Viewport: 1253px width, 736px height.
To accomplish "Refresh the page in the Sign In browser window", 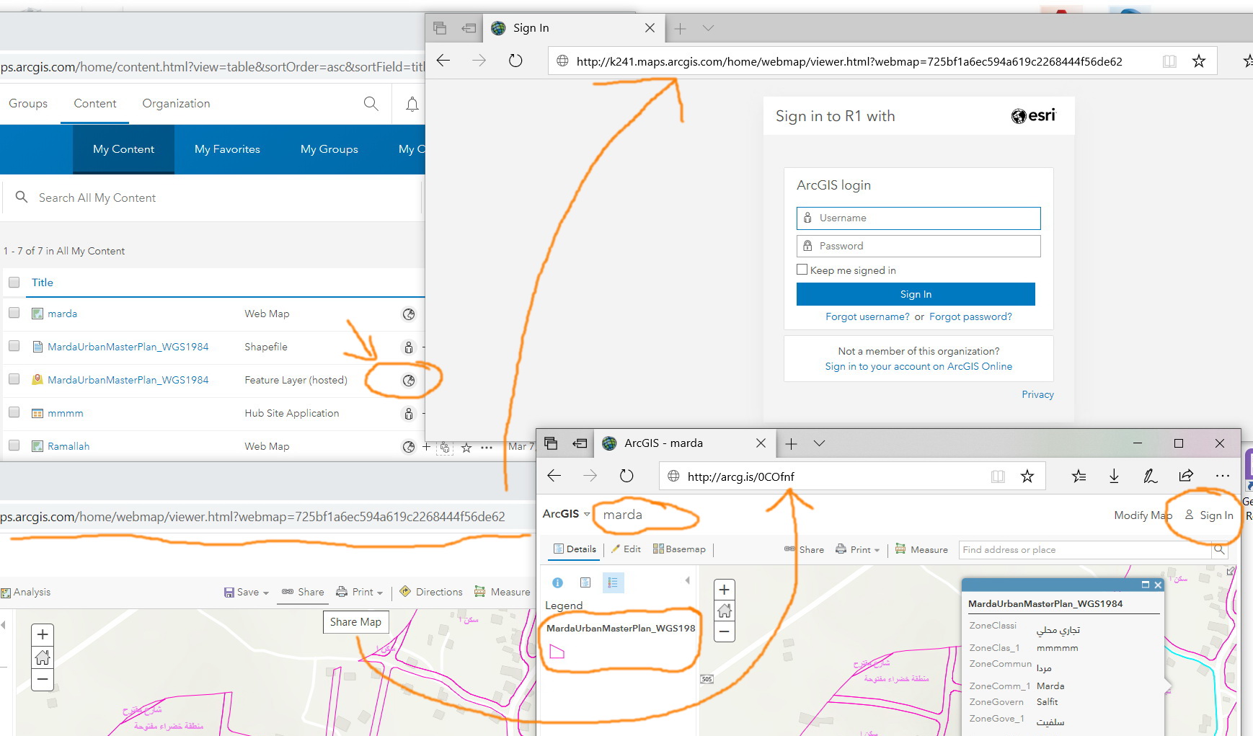I will [x=515, y=61].
